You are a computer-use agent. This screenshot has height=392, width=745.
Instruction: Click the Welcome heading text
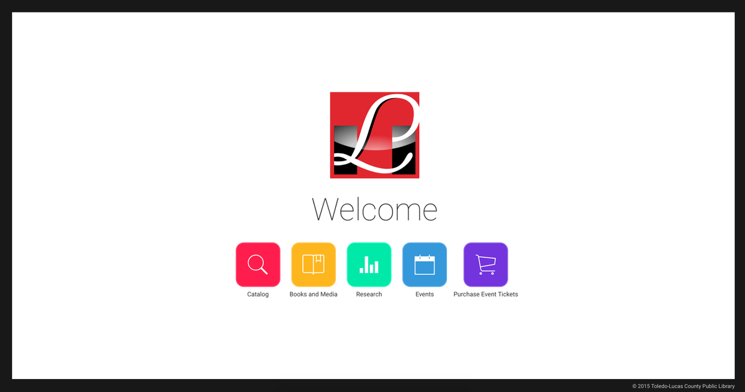pos(374,209)
